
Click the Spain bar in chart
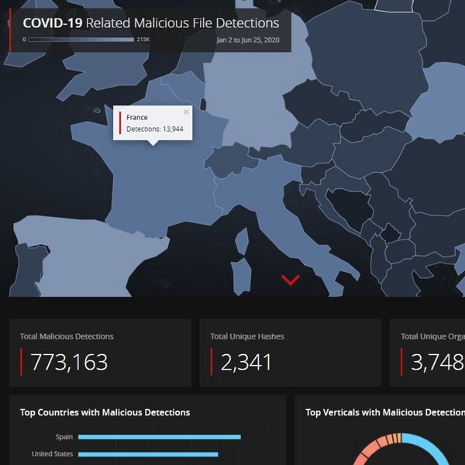160,437
